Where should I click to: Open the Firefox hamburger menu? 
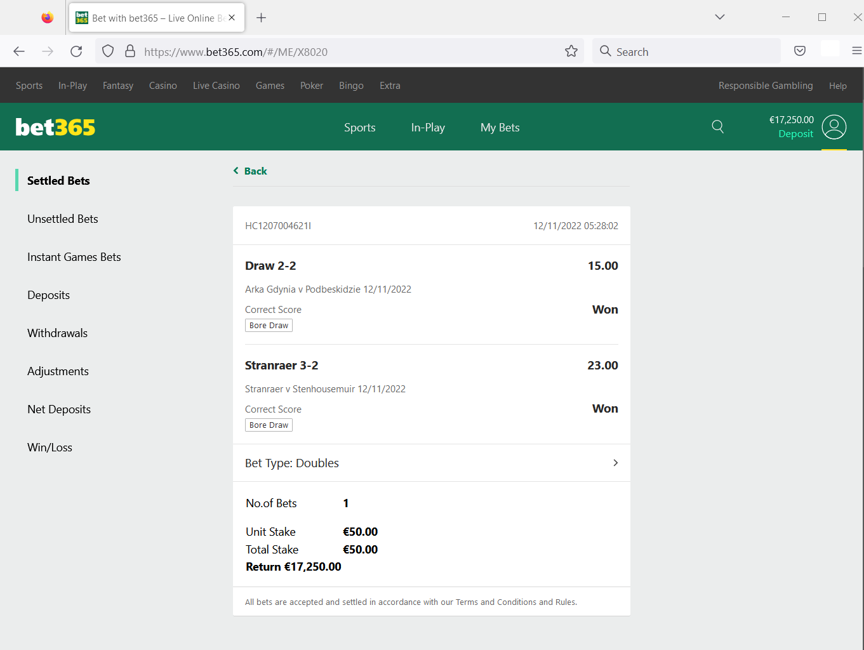pos(856,51)
